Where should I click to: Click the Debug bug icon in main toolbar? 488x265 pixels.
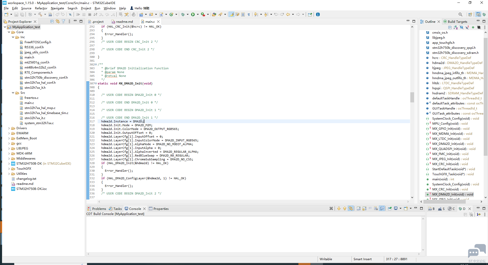[x=183, y=14]
